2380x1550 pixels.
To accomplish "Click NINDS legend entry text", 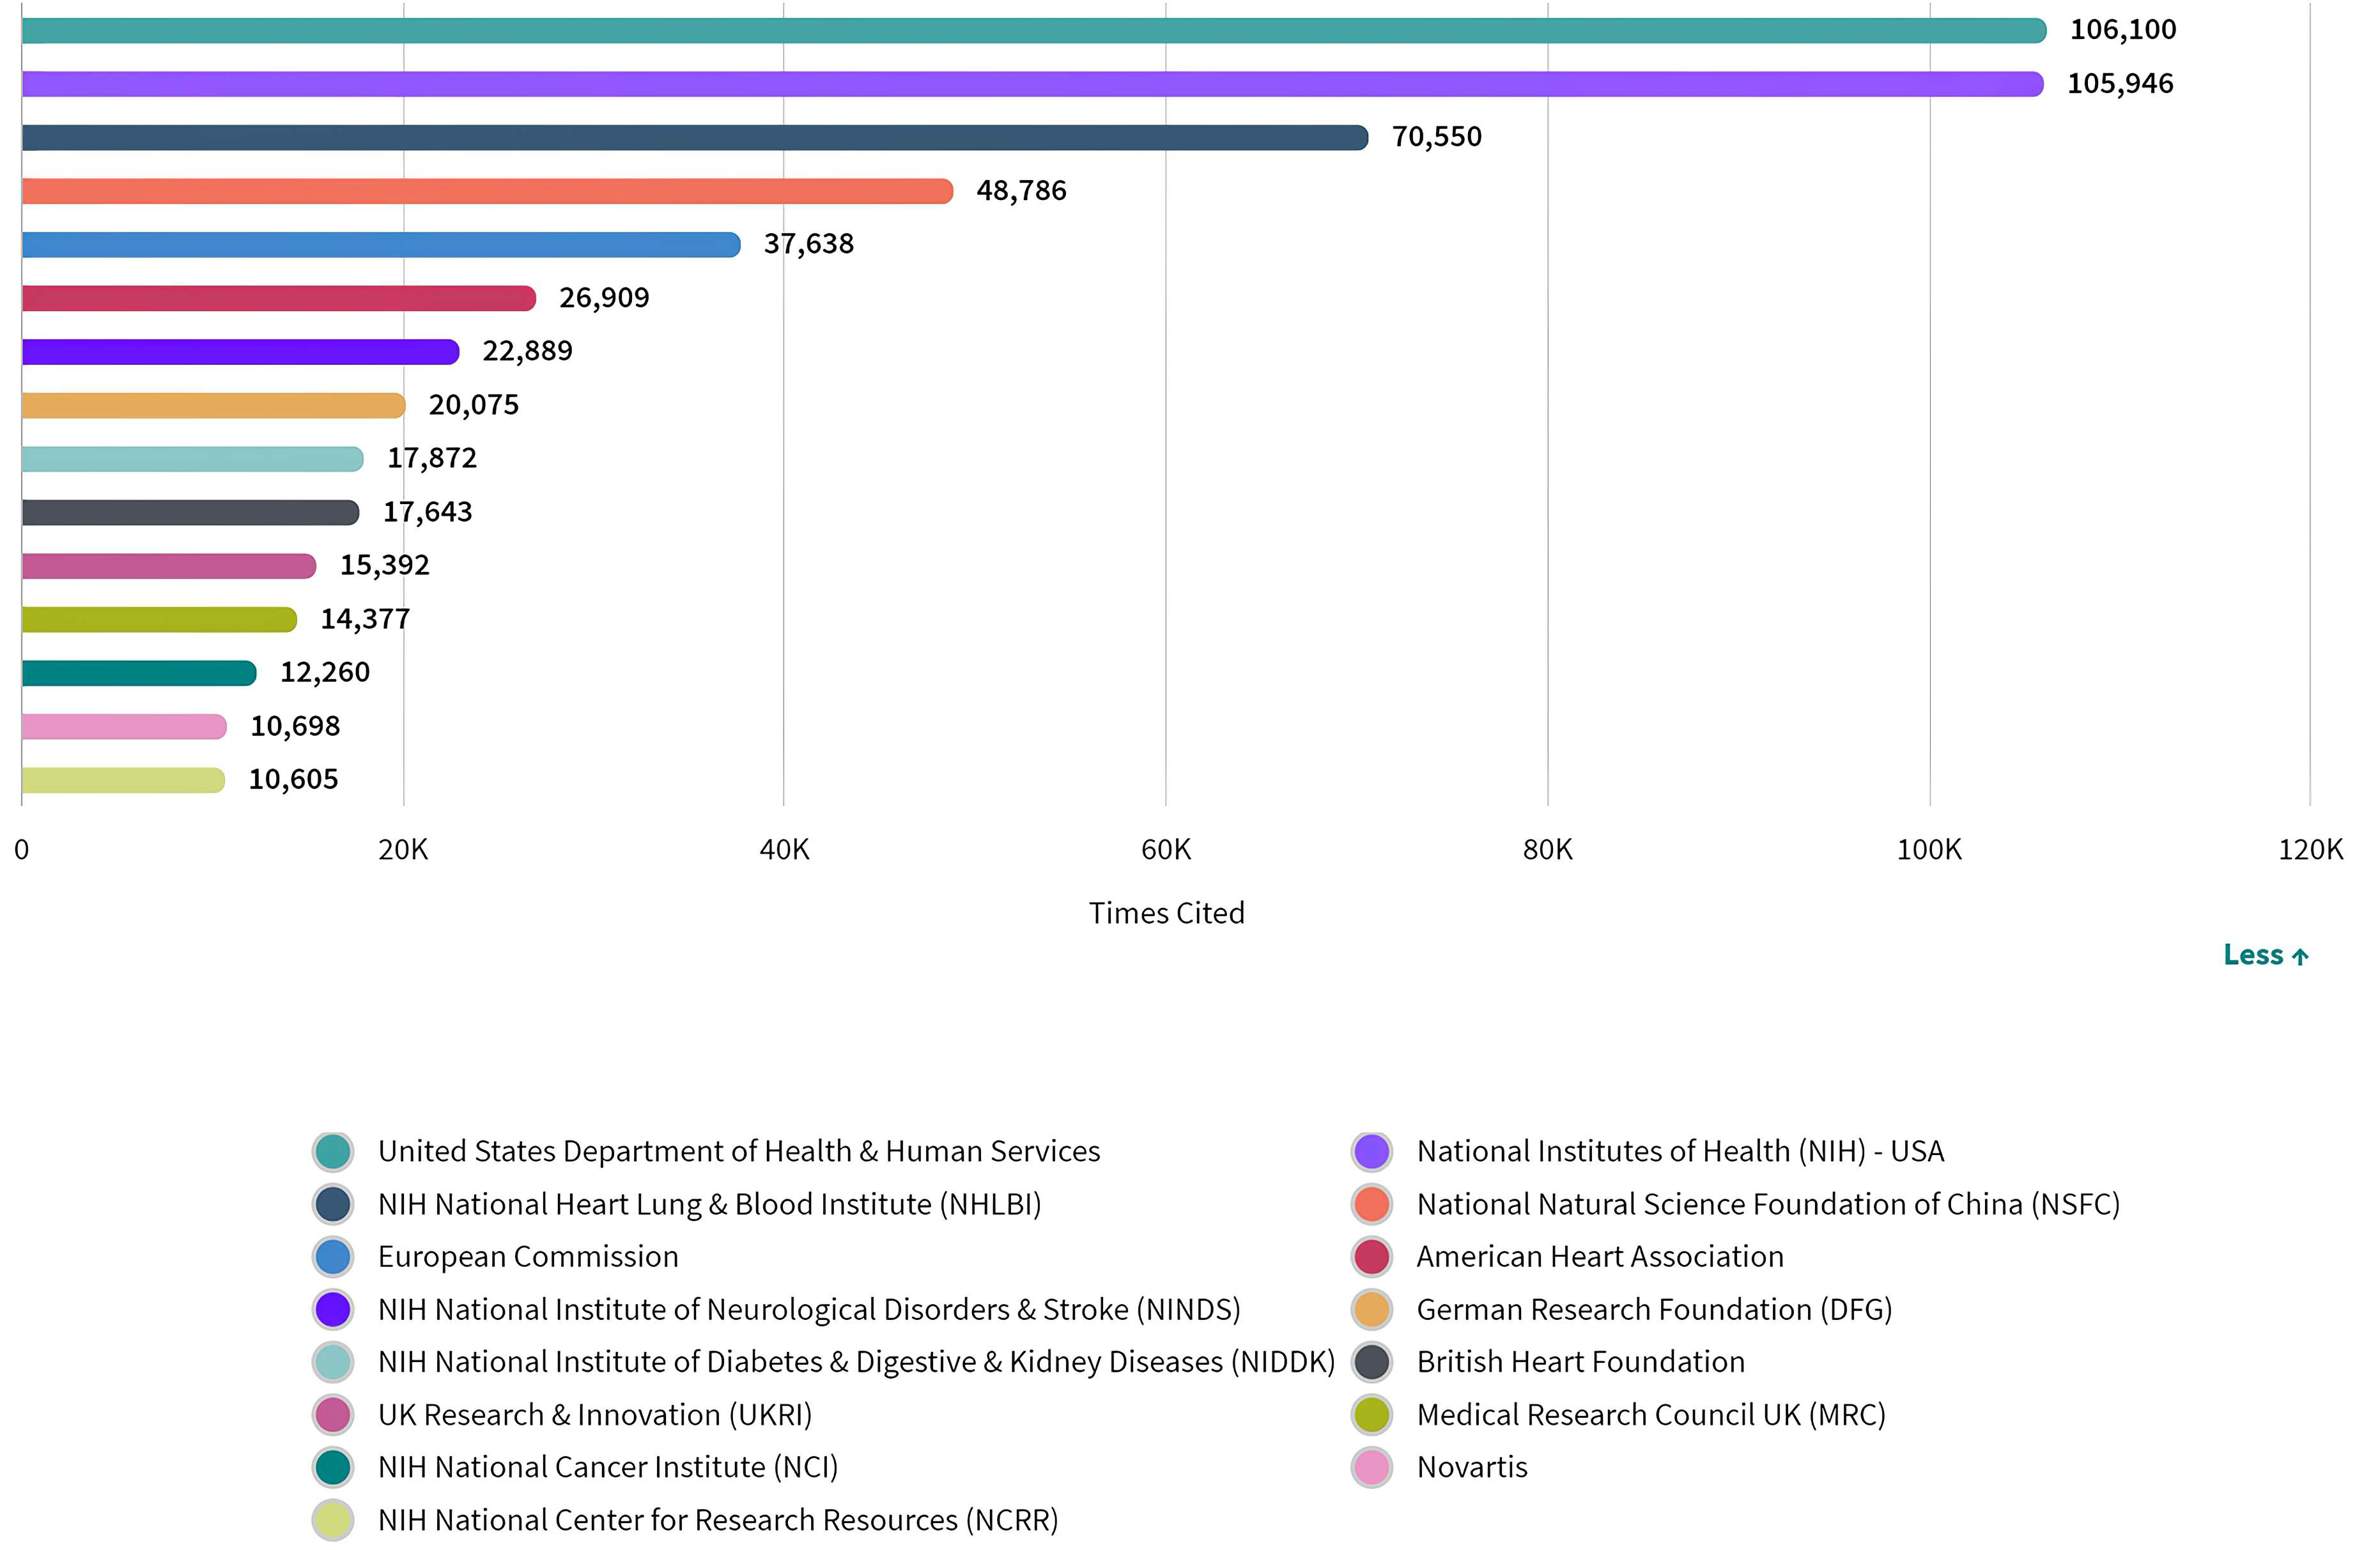I will coord(808,1309).
